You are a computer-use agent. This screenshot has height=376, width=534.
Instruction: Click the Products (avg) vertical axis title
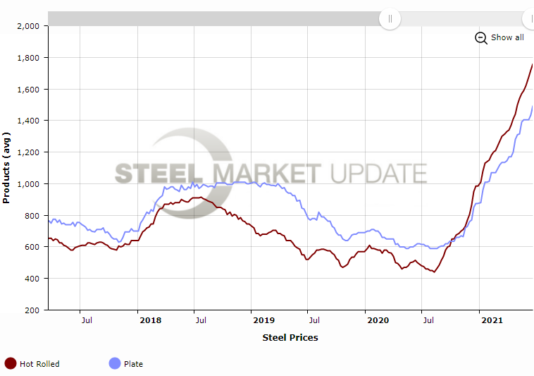click(x=6, y=167)
